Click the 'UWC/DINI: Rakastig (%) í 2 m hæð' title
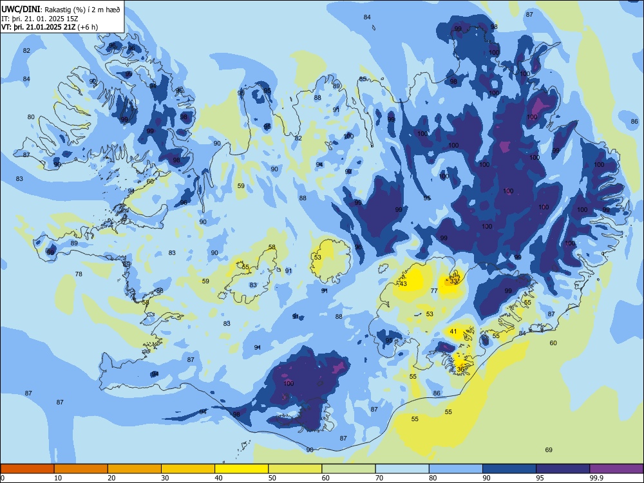The image size is (644, 483). [x=61, y=10]
